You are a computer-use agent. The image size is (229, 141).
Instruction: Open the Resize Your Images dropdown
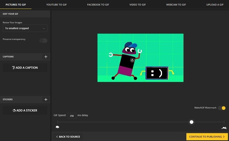coord(25,28)
